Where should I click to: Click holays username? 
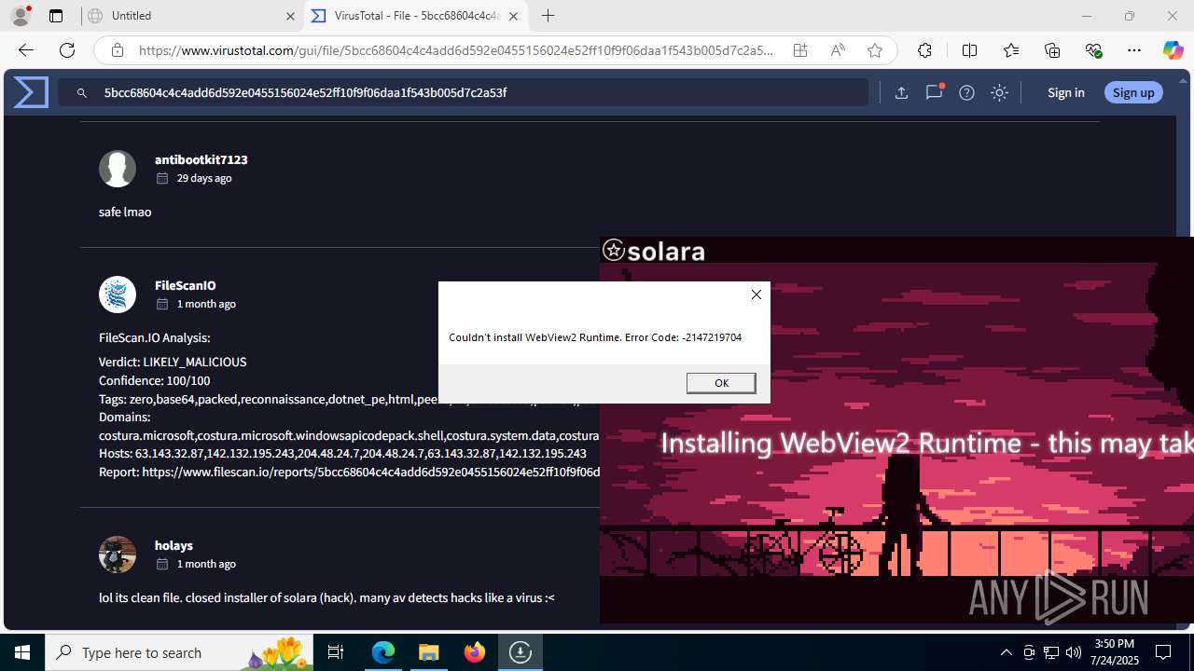click(x=174, y=545)
